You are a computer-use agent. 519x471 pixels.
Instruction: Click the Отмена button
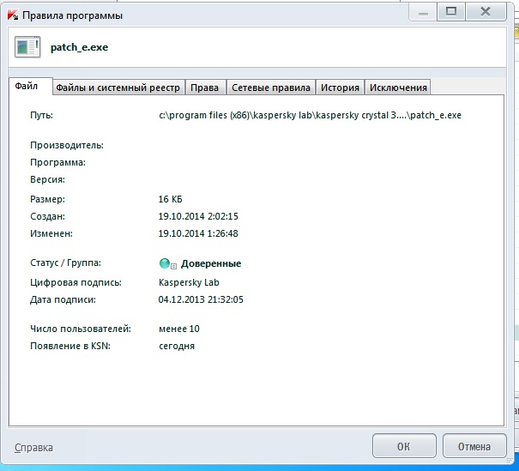point(474,447)
